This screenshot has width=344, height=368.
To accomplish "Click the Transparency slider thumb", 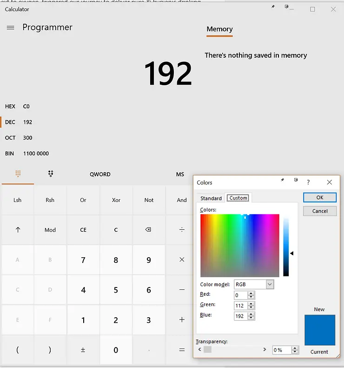I will coord(207,349).
